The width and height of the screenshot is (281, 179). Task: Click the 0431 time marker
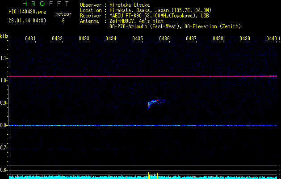[30, 39]
